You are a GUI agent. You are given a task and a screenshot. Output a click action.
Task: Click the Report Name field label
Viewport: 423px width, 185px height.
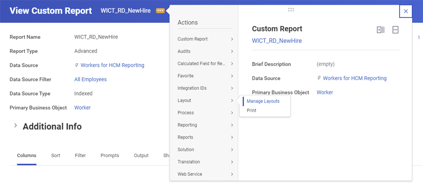(25, 37)
